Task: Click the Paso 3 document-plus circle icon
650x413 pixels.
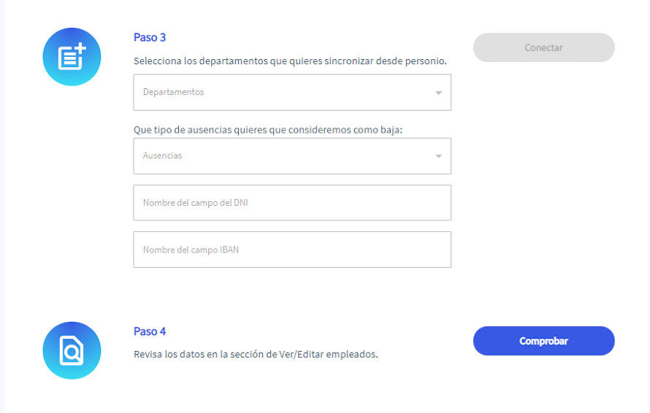Action: (x=72, y=57)
